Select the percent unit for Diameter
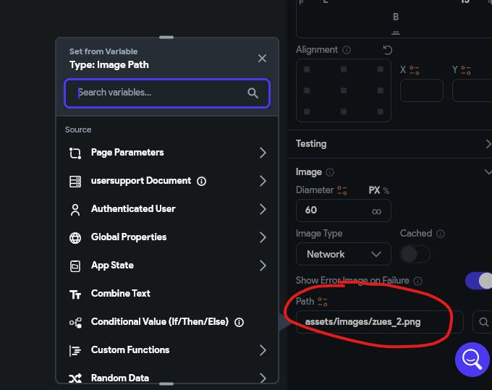 click(386, 190)
